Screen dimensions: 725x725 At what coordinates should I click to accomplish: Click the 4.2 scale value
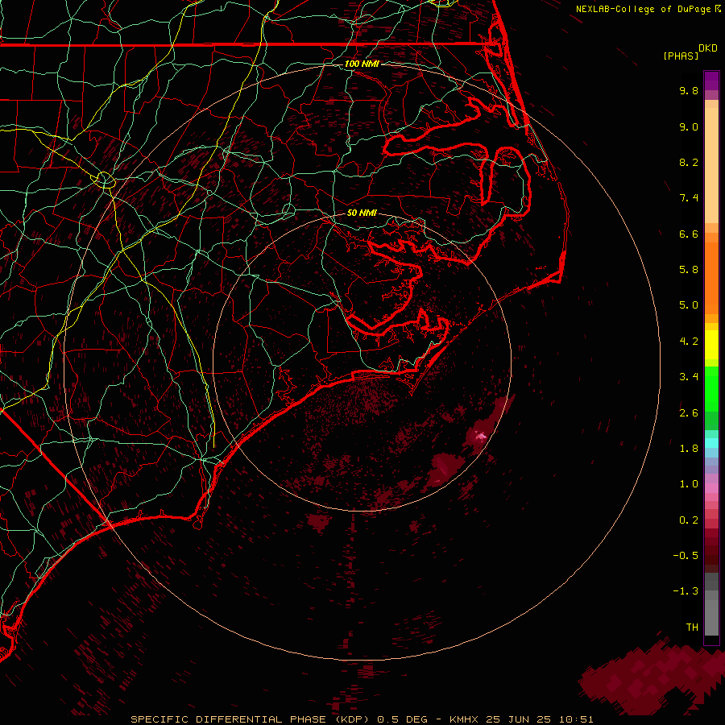[689, 342]
